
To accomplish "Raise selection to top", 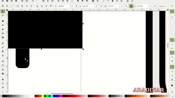I will point(51,6).
